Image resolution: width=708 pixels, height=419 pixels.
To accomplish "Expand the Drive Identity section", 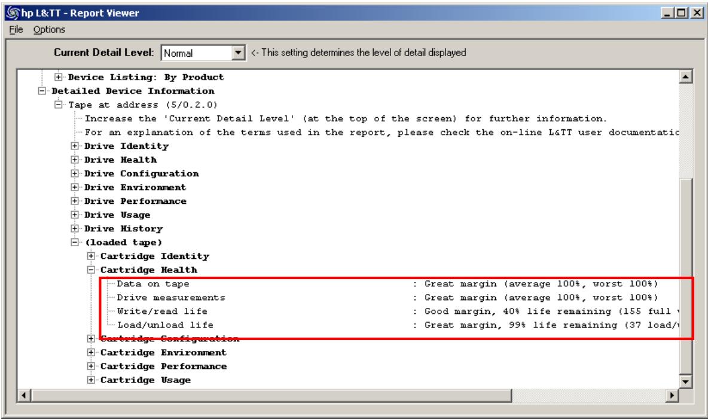I will pyautogui.click(x=75, y=146).
